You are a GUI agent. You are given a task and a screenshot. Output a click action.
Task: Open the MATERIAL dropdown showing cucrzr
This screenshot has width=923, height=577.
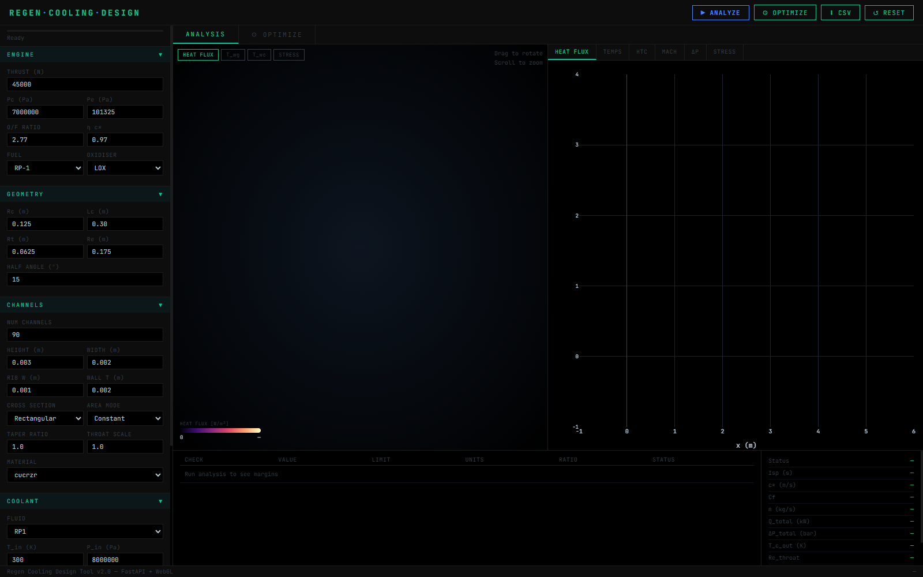(85, 475)
